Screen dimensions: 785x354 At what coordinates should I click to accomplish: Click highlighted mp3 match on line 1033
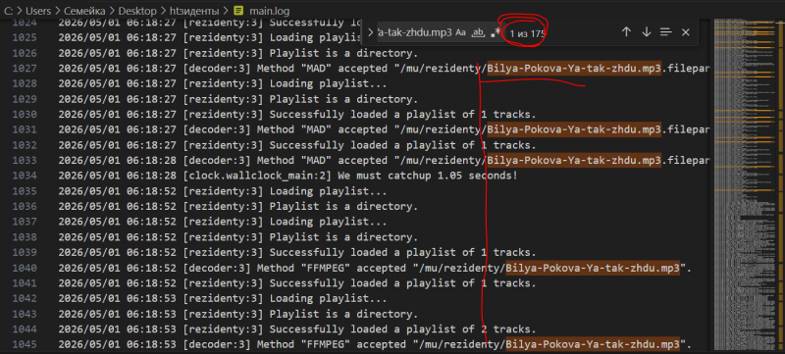click(574, 161)
